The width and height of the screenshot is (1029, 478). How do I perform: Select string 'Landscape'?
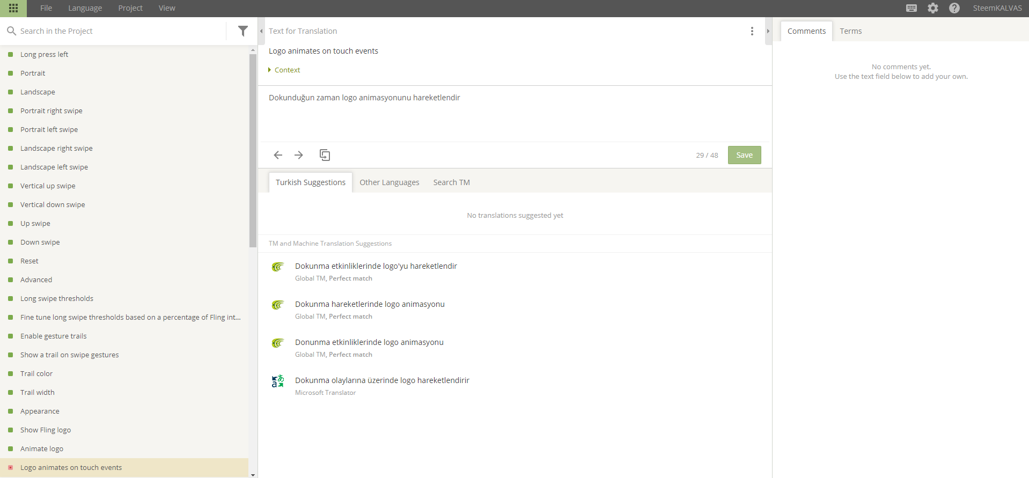pyautogui.click(x=124, y=92)
